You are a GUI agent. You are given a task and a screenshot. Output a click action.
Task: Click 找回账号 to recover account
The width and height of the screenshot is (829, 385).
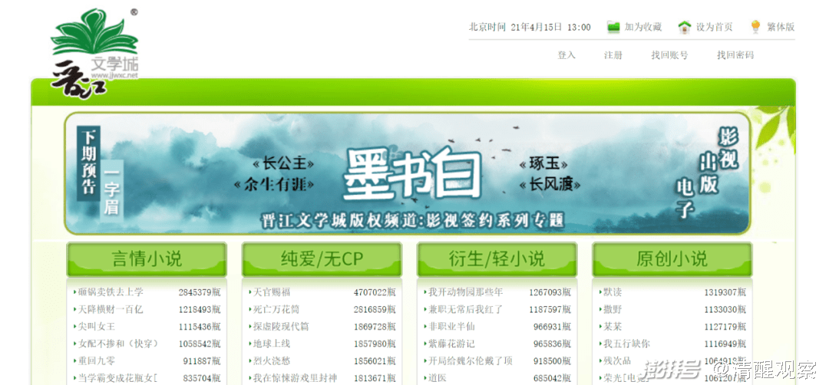(669, 55)
